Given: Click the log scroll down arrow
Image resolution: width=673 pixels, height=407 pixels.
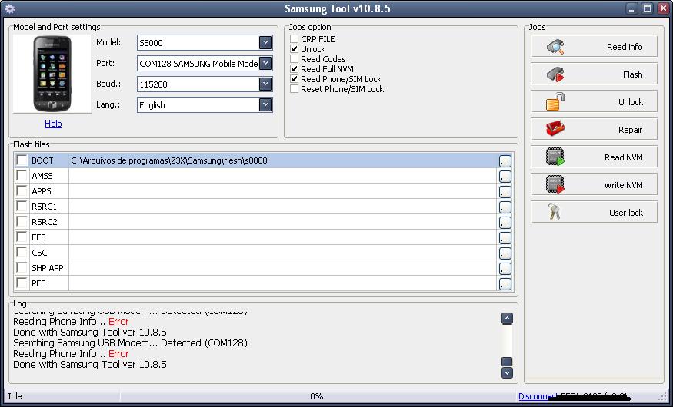Looking at the screenshot, I should click(x=507, y=372).
